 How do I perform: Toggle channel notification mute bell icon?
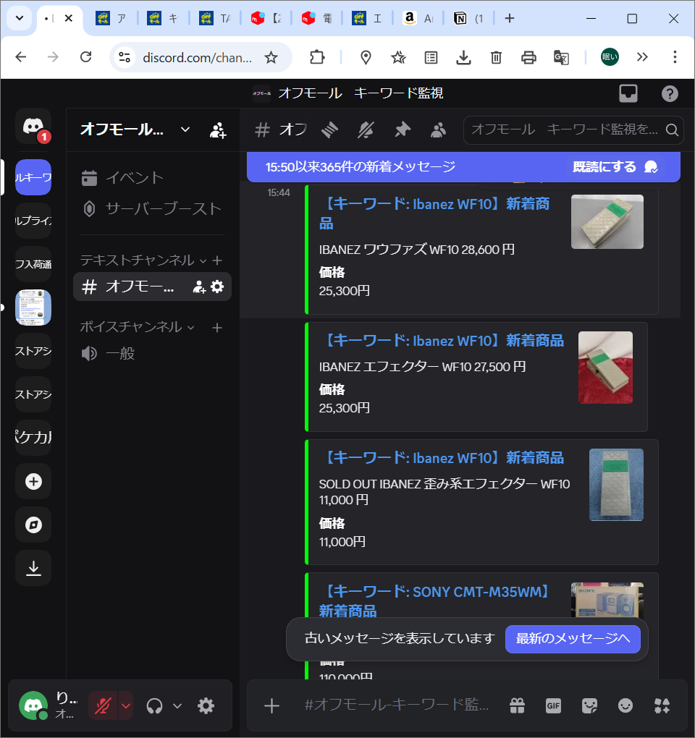point(366,130)
